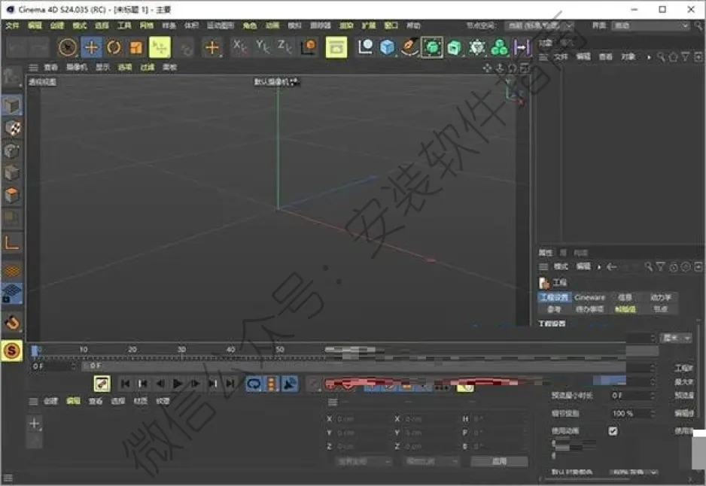Open the spline pen tool
Viewport: 706px width, 486px height.
[409, 47]
